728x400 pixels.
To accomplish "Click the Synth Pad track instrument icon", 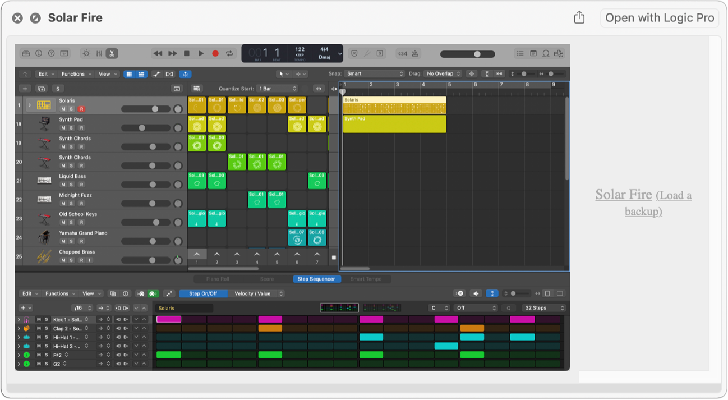I will click(x=44, y=123).
